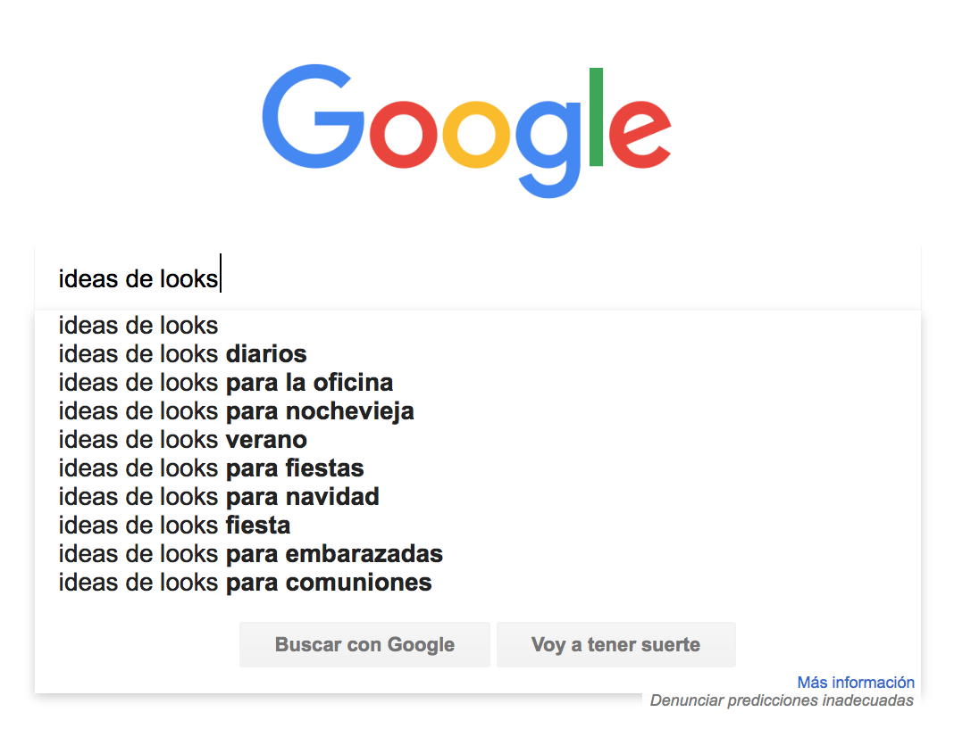Select 'ideas de looks fiesta' suggestion
Image resolution: width=954 pixels, height=737 pixels.
click(x=478, y=526)
